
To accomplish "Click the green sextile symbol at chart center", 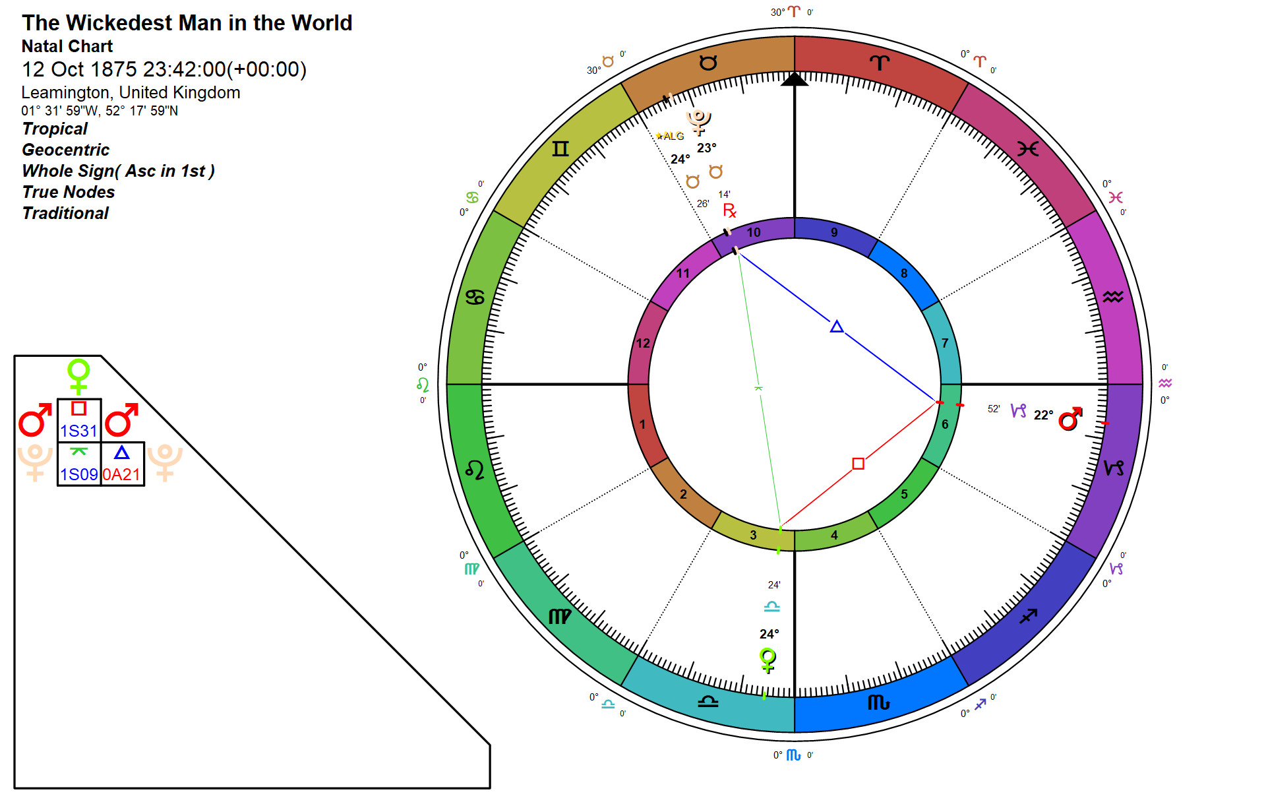I will click(x=758, y=388).
